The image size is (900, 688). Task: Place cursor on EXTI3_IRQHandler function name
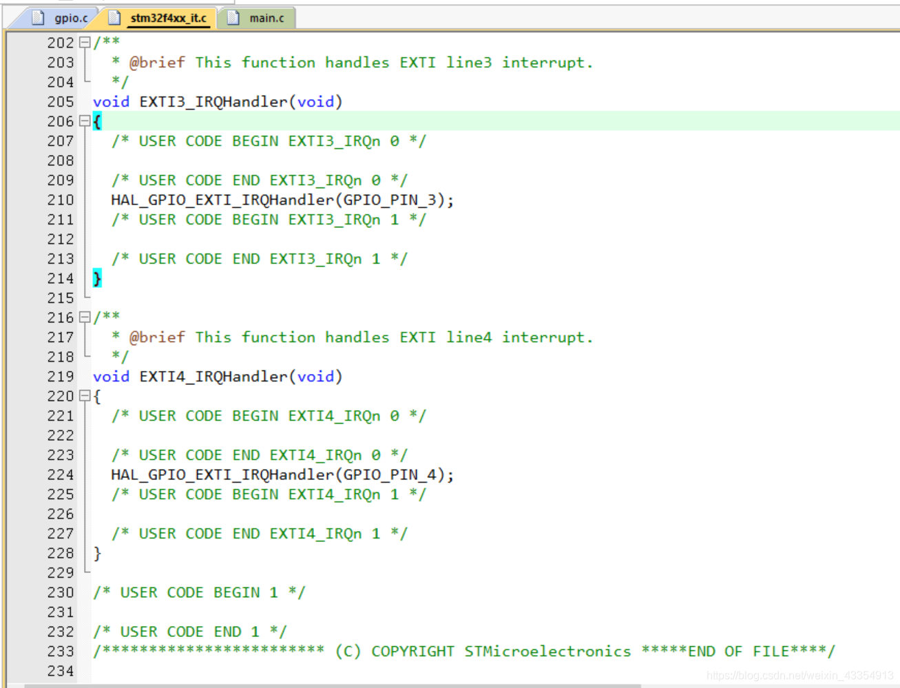pyautogui.click(x=213, y=102)
